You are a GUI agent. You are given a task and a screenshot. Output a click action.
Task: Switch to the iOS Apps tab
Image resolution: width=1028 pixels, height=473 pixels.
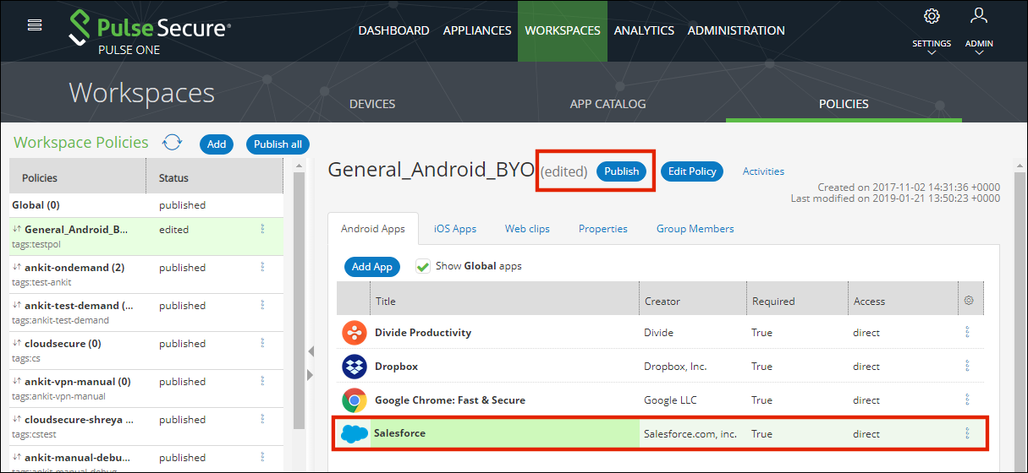coord(455,229)
